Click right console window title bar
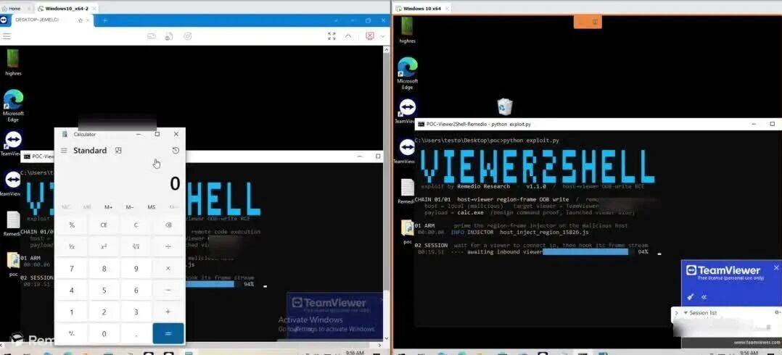Image resolution: width=782 pixels, height=355 pixels. click(598, 124)
